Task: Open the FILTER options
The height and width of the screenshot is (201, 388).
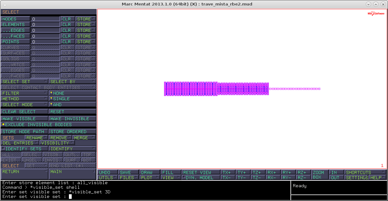Action: click(x=25, y=93)
